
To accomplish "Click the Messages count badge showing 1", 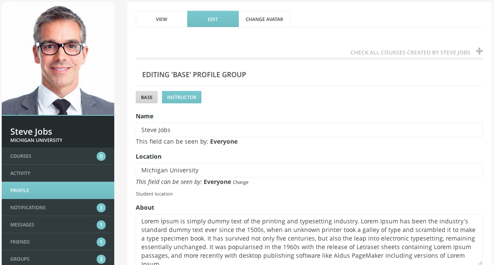I will [x=101, y=225].
